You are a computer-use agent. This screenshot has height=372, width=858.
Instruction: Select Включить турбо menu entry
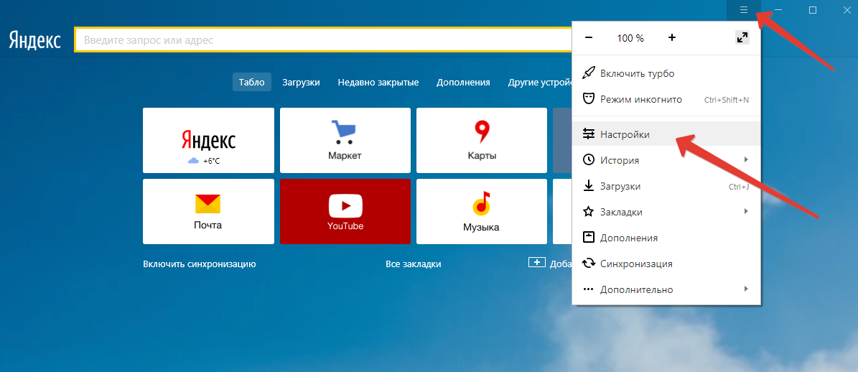click(x=666, y=73)
